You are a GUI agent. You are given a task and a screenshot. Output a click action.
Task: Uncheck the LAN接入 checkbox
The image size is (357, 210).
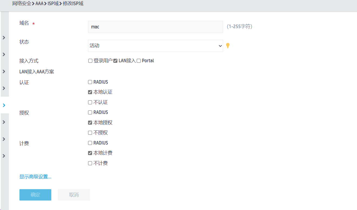pos(115,61)
